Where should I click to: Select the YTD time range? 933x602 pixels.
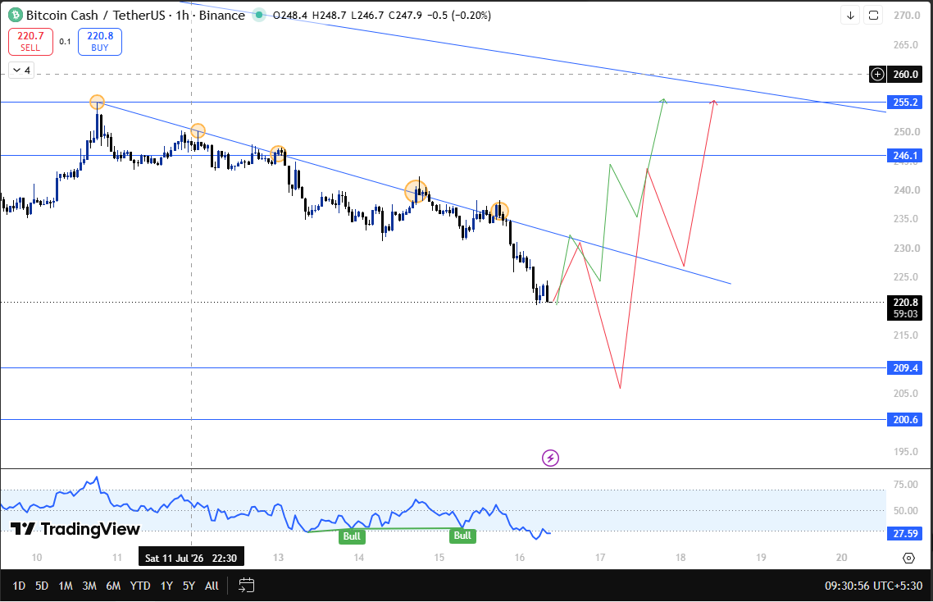coord(140,586)
